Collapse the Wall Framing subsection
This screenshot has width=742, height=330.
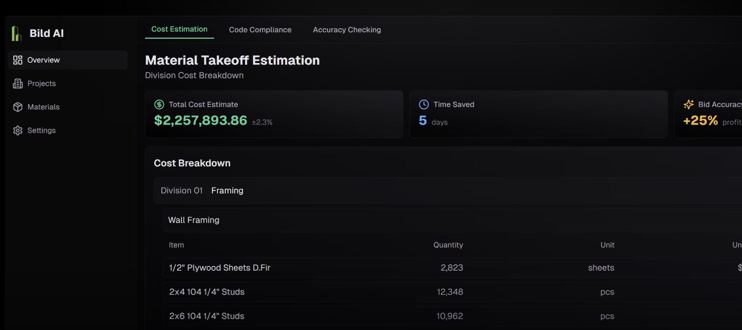[452, 220]
